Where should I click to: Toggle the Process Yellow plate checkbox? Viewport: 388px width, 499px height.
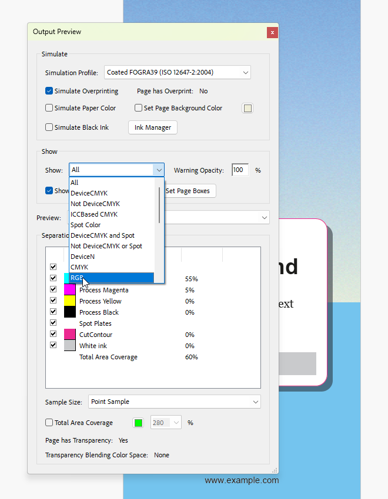[53, 301]
